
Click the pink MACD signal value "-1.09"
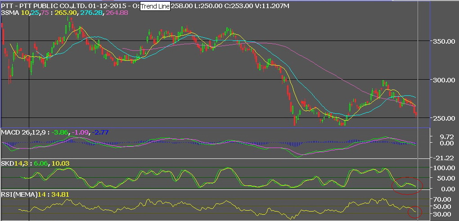80,132
